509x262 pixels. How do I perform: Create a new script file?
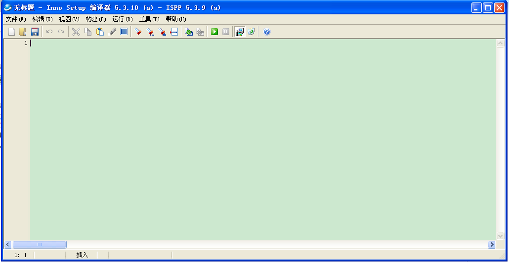12,32
